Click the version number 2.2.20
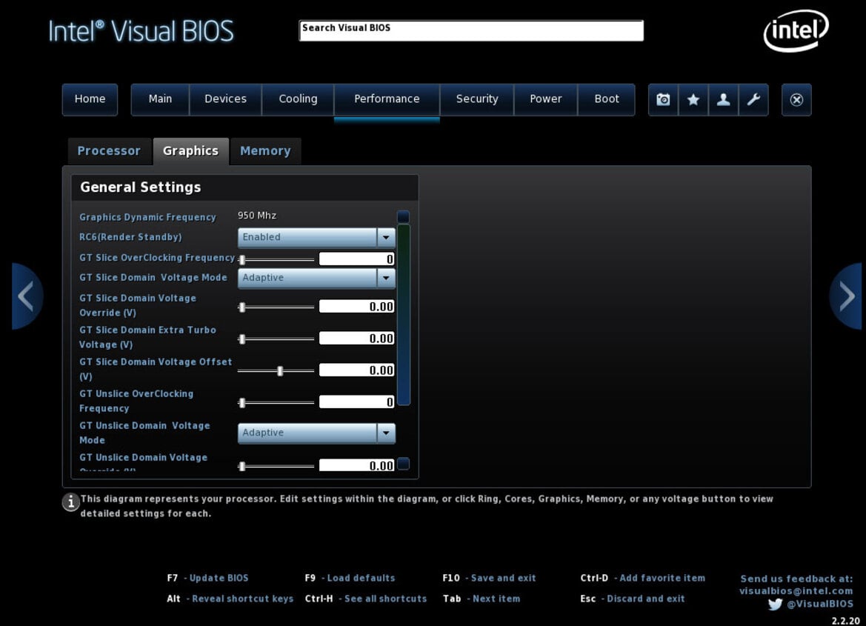 845,621
